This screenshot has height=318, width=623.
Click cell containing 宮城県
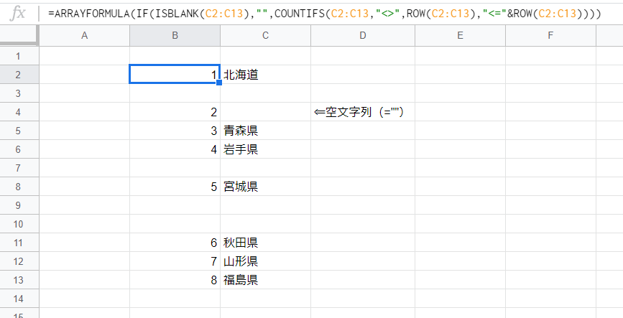pos(265,187)
